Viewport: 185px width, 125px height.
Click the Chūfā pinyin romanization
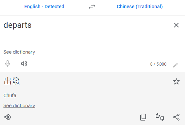tap(10, 95)
